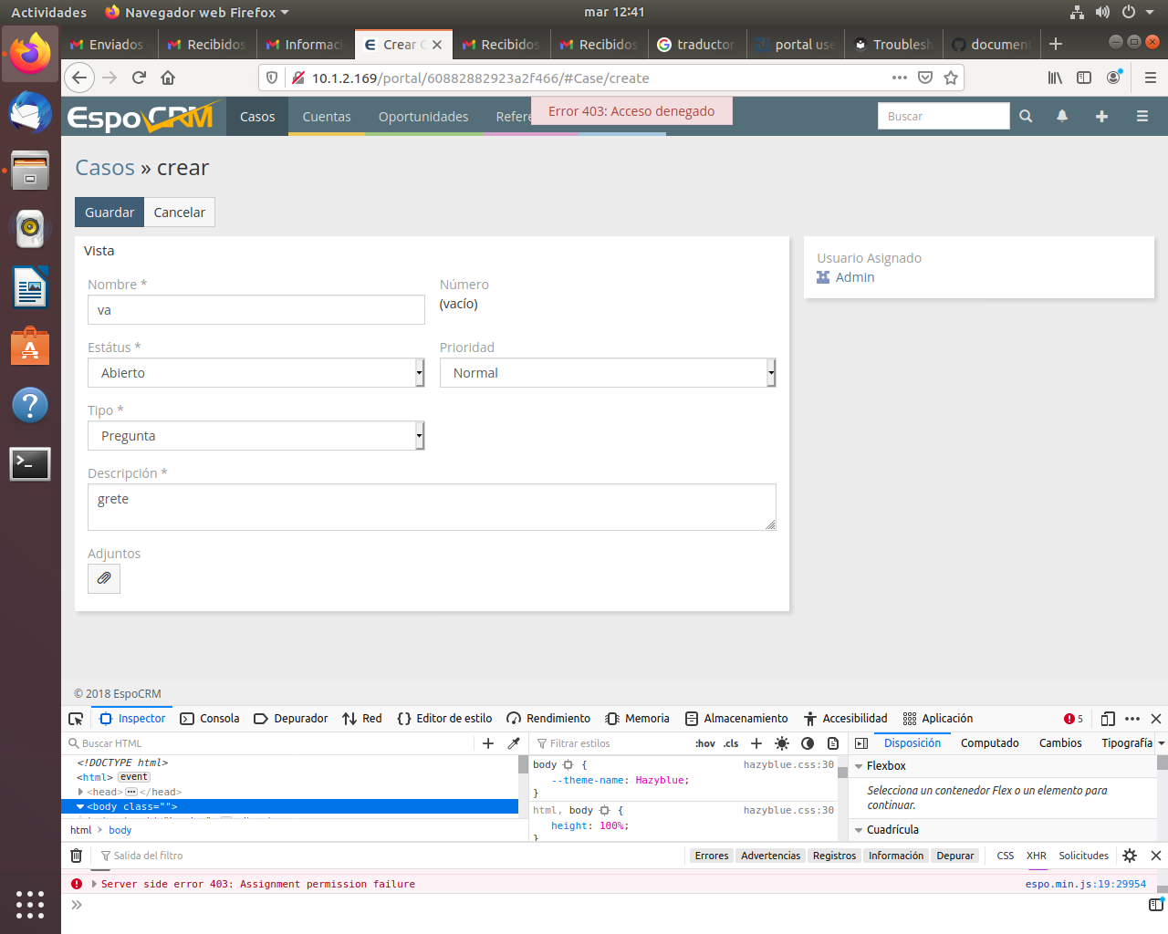This screenshot has width=1168, height=934.
Task: Click the quick create plus icon
Action: (x=1101, y=117)
